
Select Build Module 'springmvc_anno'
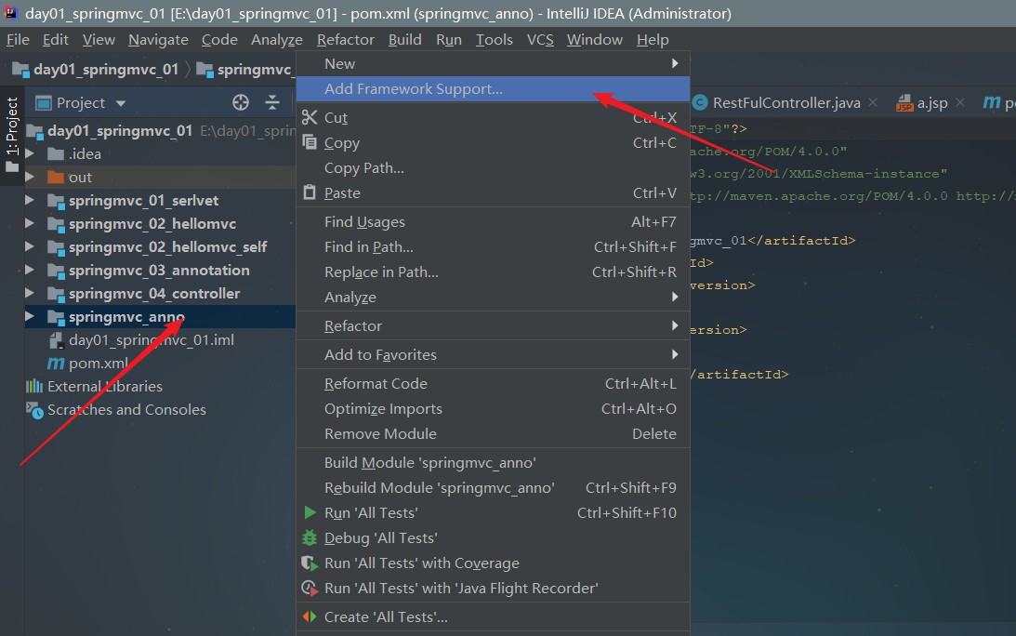point(493,463)
